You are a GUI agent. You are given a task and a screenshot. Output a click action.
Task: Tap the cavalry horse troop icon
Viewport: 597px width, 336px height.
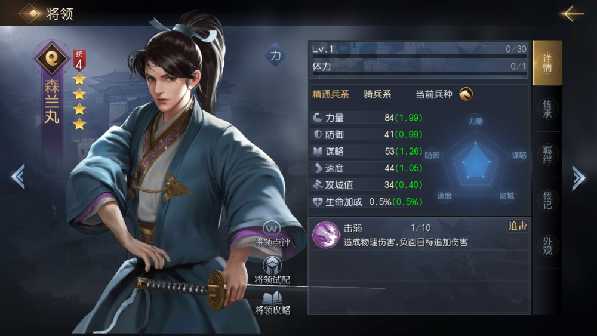[466, 94]
